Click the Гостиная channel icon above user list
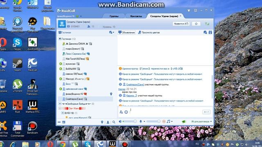Image resolution: width=262 pixels, height=147 pixels. pyautogui.click(x=60, y=33)
